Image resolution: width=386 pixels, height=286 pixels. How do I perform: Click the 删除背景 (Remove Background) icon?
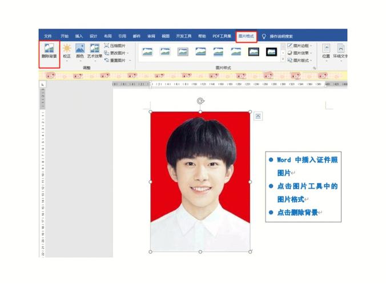tap(49, 51)
